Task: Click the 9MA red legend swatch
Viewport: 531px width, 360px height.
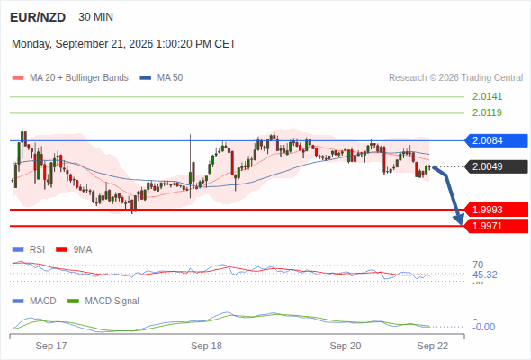Action: click(61, 250)
